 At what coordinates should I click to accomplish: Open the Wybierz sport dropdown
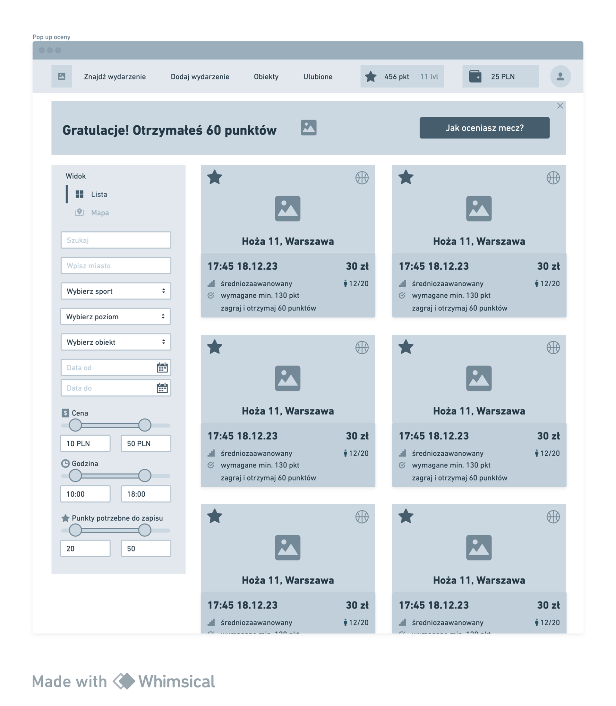[116, 291]
